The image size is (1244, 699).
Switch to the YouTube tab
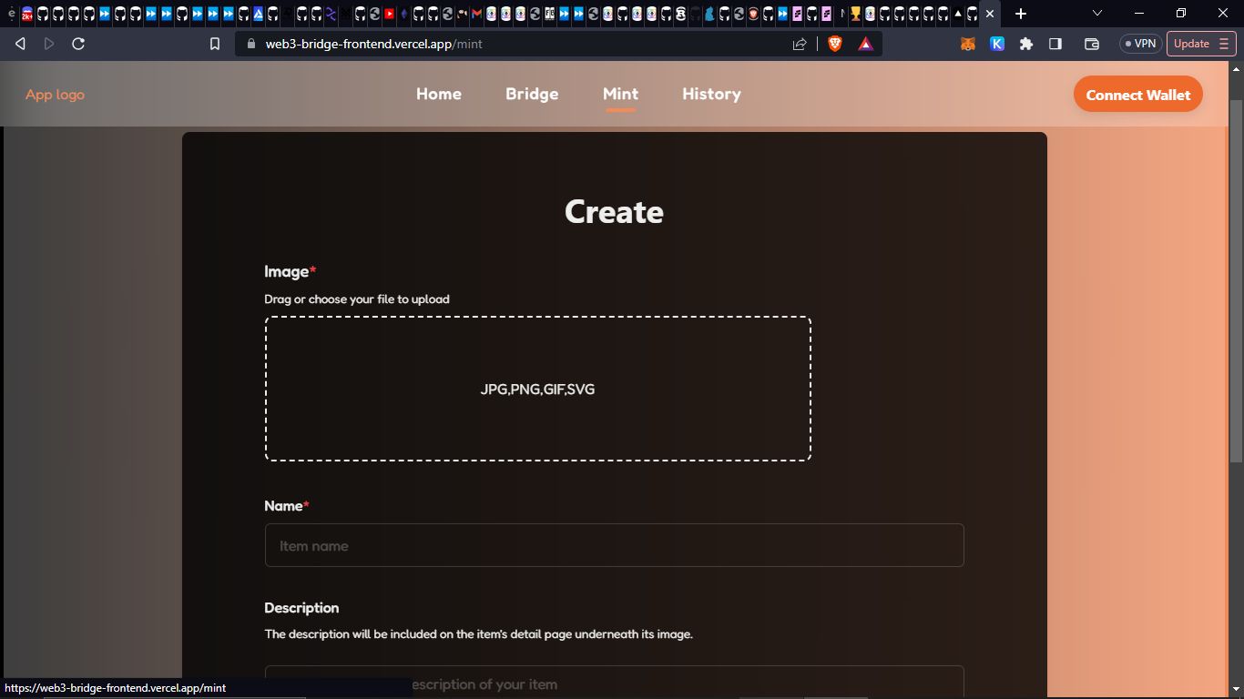coord(390,14)
